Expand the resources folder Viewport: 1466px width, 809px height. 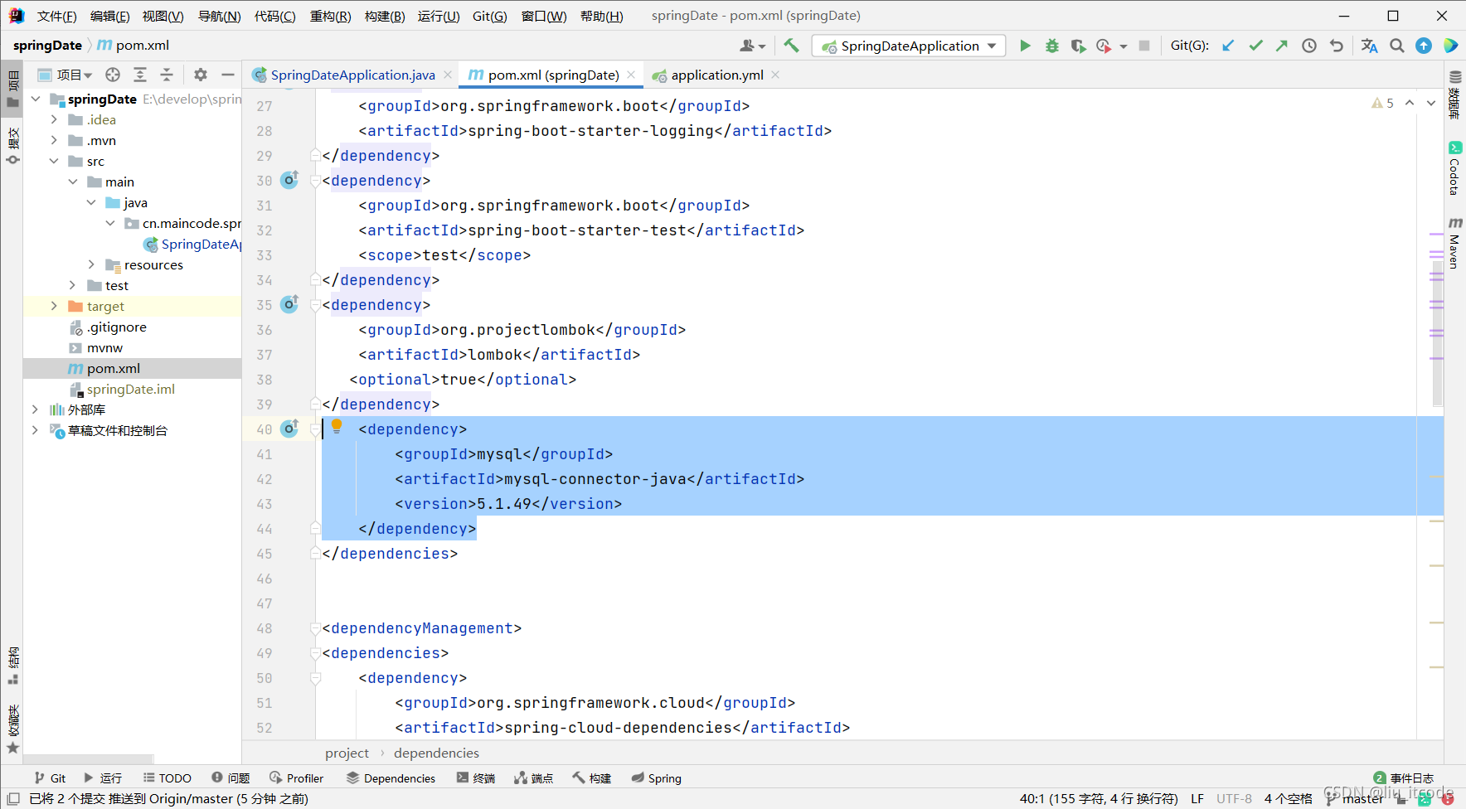pyautogui.click(x=91, y=264)
